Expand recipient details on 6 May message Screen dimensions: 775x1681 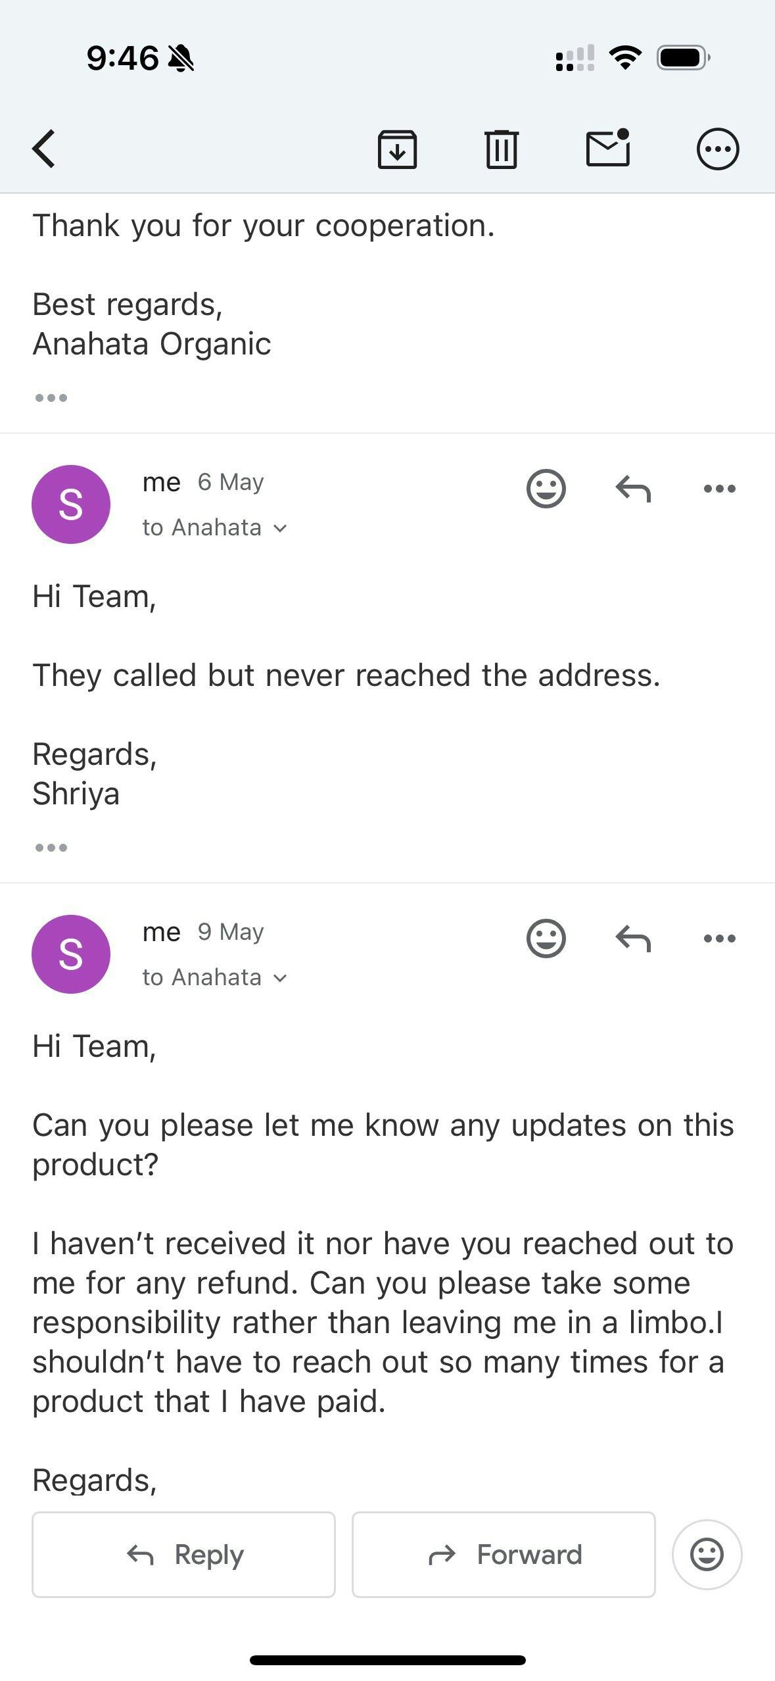point(215,527)
